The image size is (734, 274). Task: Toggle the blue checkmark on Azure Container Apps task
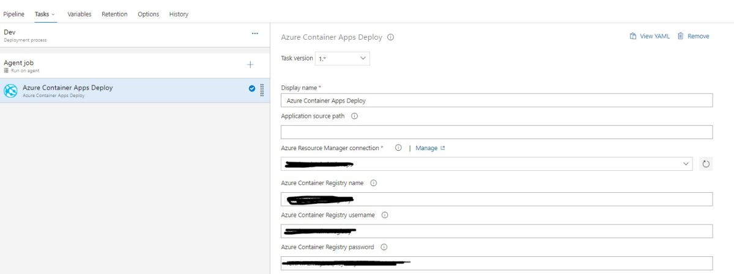(252, 88)
